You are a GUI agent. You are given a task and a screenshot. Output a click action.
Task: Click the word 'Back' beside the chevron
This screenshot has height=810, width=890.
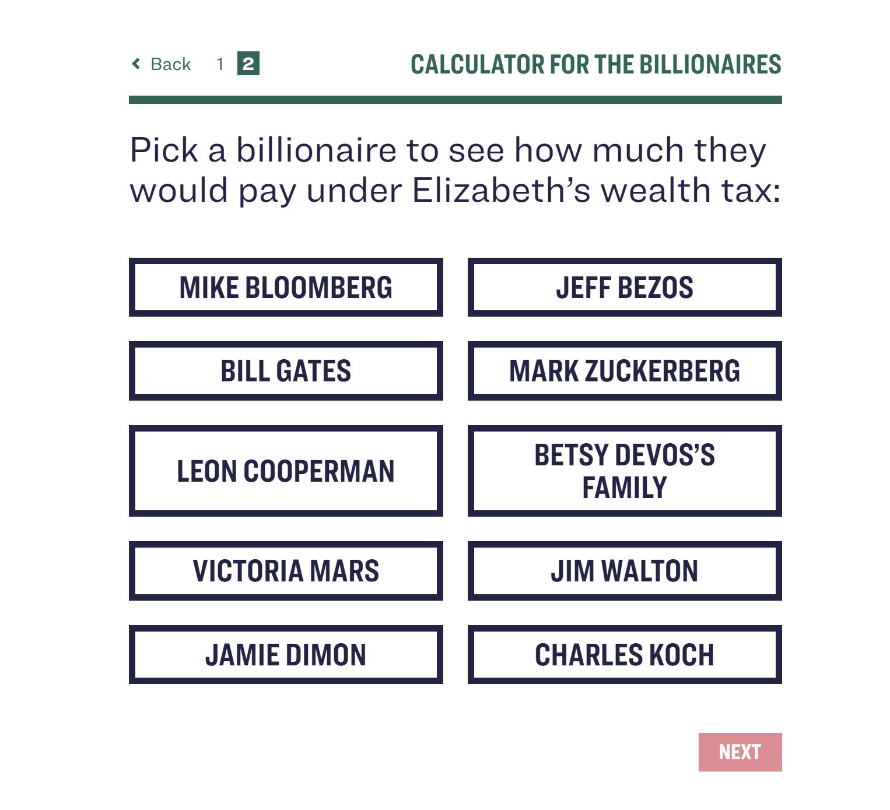coord(170,64)
